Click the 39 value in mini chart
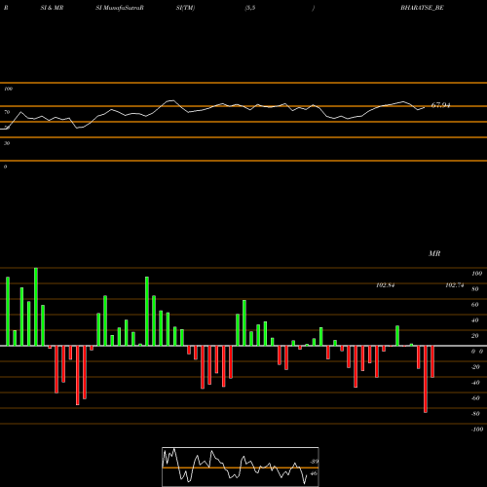 coord(315,462)
